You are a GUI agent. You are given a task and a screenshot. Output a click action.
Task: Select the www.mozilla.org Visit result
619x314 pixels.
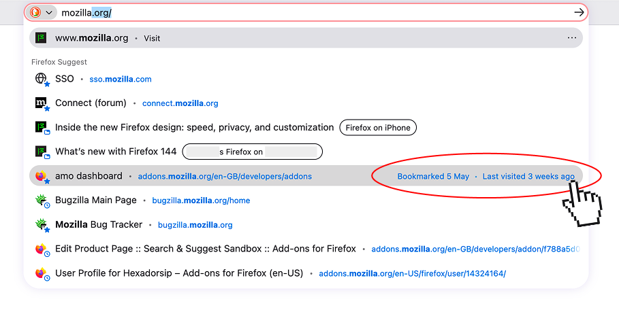click(x=306, y=38)
